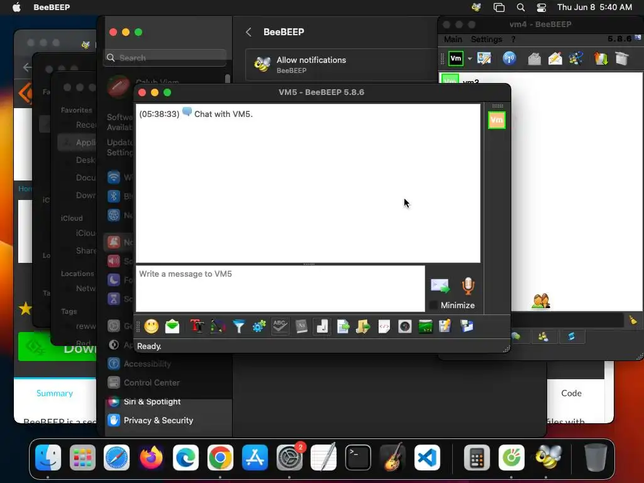Click the blue broadcast antenna icon

(x=509, y=58)
